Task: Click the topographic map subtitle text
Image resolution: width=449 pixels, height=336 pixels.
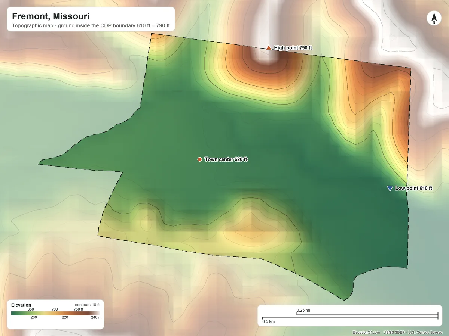Action: coord(91,26)
